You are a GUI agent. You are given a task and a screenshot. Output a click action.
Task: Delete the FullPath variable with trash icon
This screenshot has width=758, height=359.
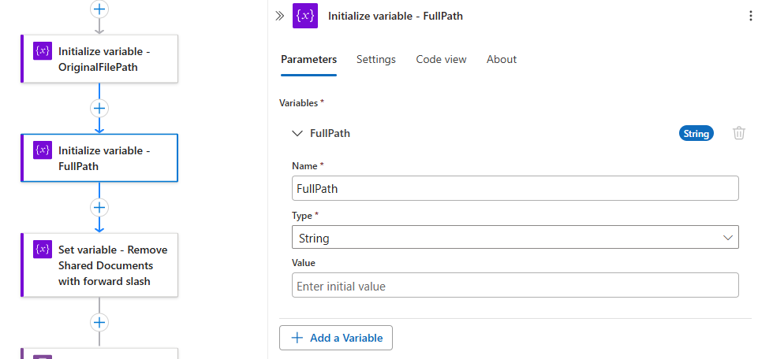739,133
